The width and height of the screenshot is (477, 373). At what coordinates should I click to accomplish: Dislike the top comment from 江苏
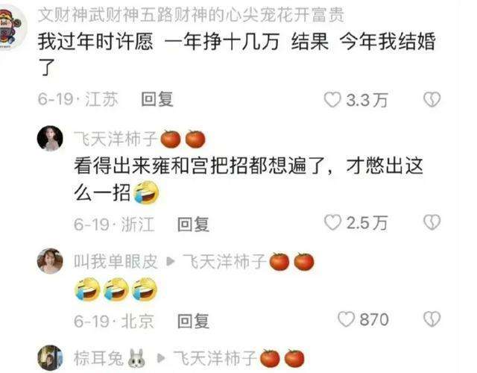point(432,99)
